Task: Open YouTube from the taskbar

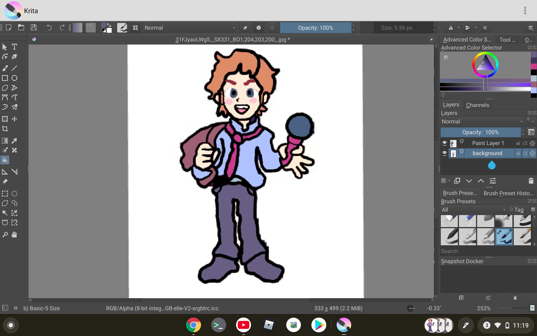Action: [x=243, y=325]
